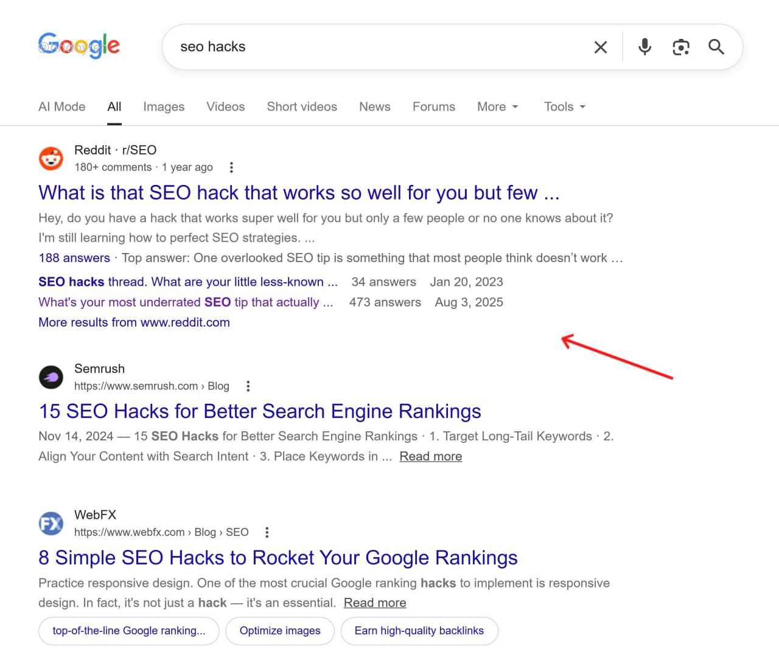Open three-dot menu for Semrush result
Screen dimensions: 779x666
248,386
